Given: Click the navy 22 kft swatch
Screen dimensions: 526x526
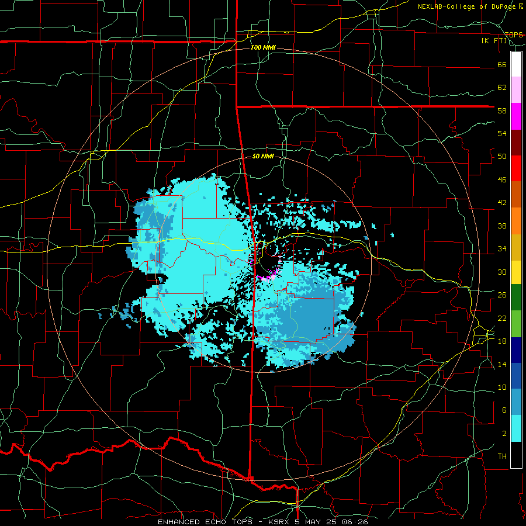Looking at the screenshot, I should pos(516,350).
